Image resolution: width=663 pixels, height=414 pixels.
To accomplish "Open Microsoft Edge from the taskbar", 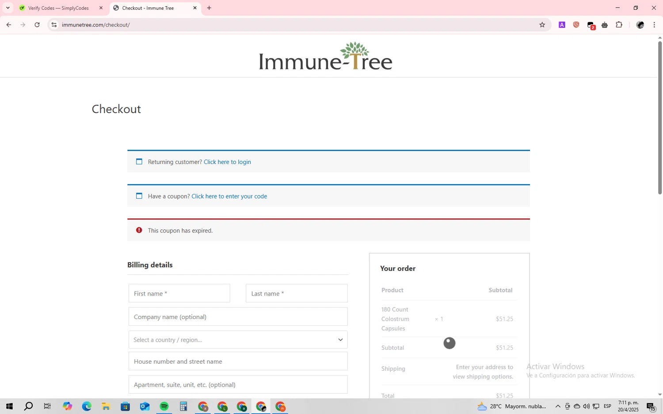I will (87, 406).
